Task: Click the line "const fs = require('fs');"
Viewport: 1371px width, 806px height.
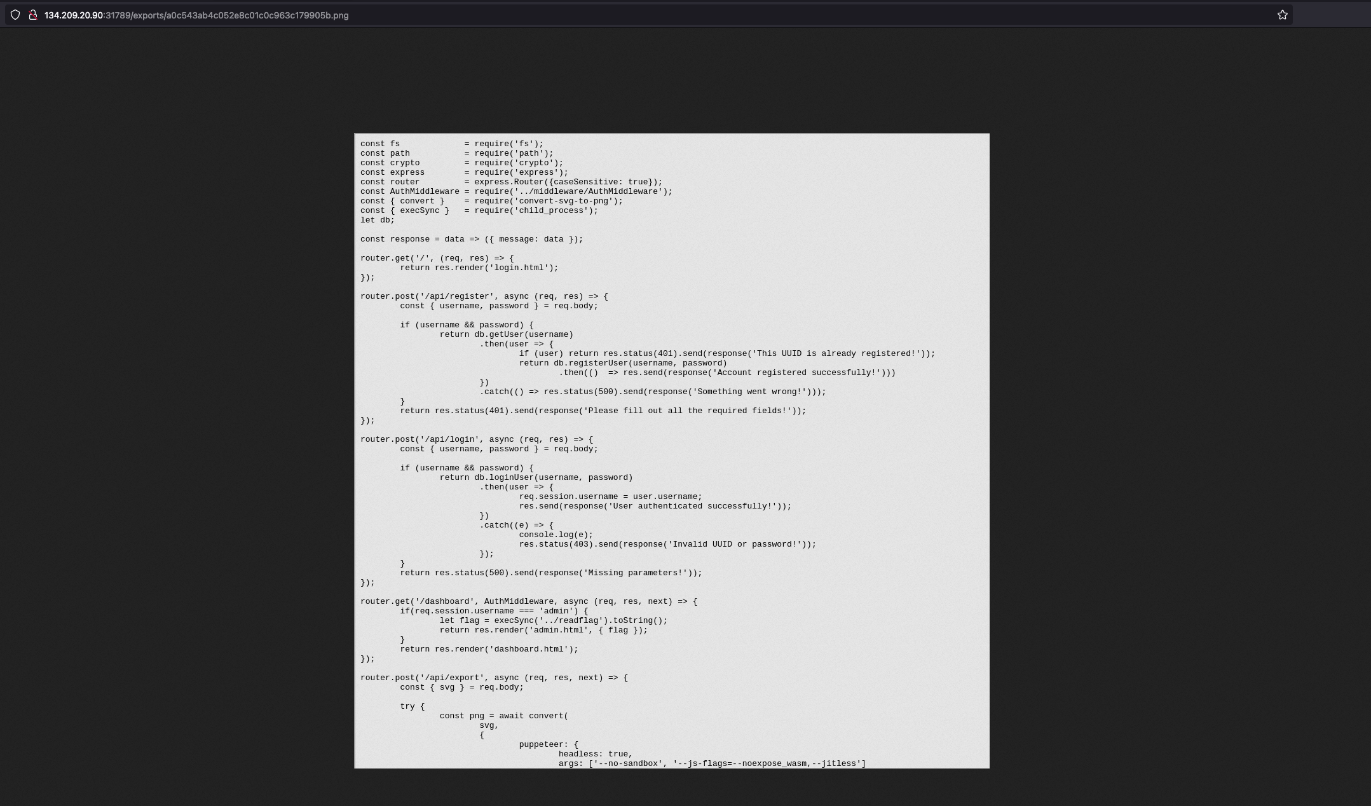Action: pos(452,144)
